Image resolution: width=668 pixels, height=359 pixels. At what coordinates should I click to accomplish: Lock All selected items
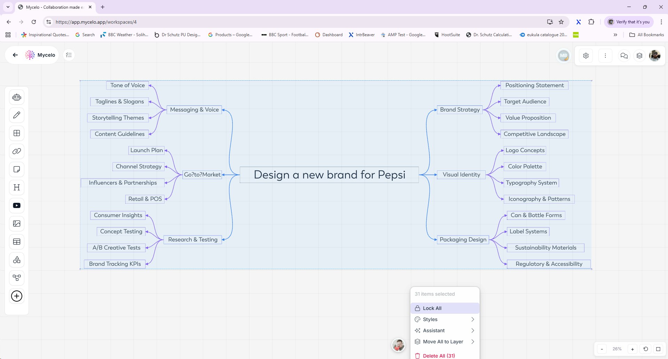click(x=432, y=308)
